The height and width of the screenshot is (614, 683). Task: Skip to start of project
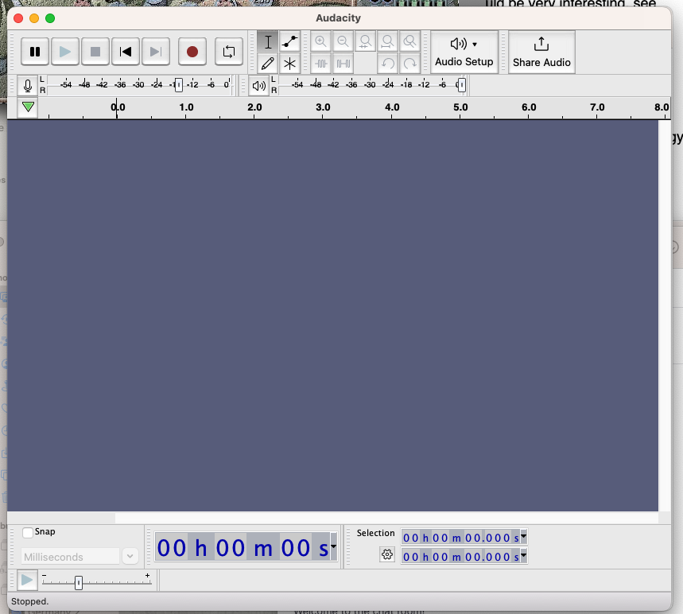[126, 52]
